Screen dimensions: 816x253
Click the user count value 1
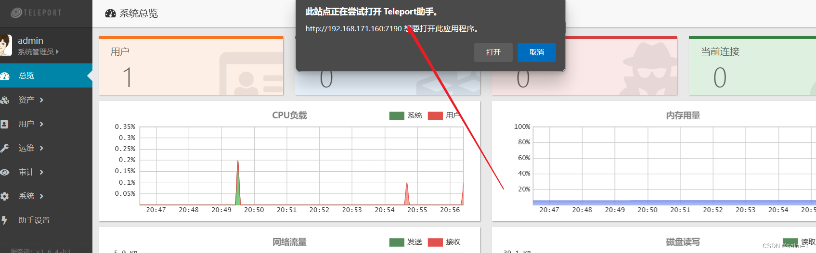127,77
